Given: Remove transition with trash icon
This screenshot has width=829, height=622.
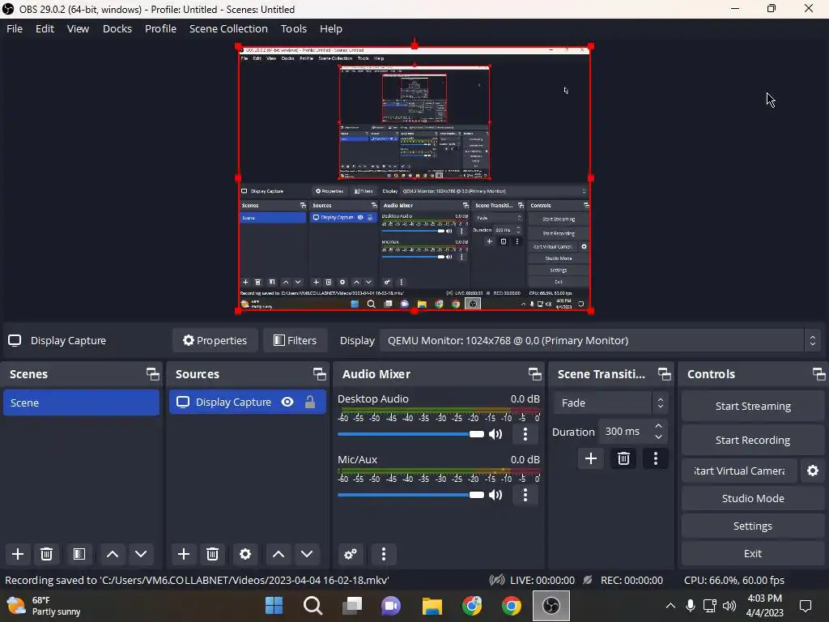Looking at the screenshot, I should (x=623, y=458).
